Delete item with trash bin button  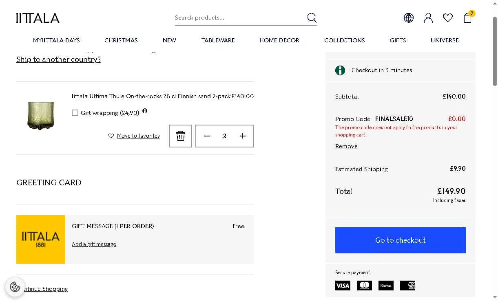pos(181,136)
